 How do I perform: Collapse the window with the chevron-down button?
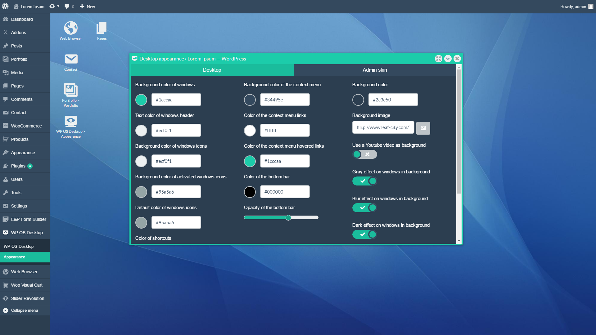tap(448, 59)
